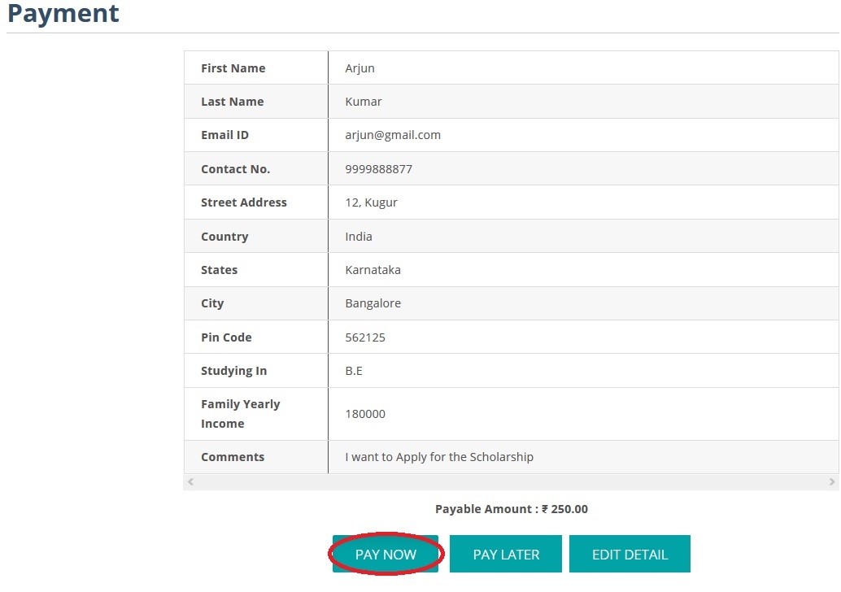Click the state value Karnataka
This screenshot has width=841, height=592.
point(373,270)
